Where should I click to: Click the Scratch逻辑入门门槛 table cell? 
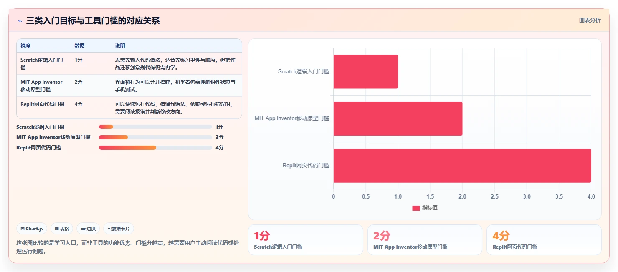point(43,63)
